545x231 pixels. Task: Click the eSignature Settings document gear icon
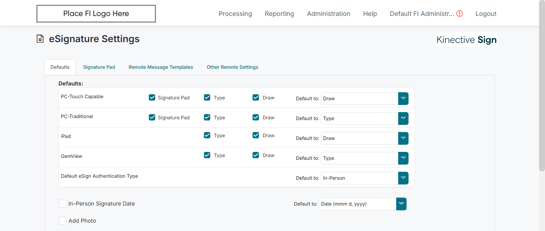click(40, 39)
